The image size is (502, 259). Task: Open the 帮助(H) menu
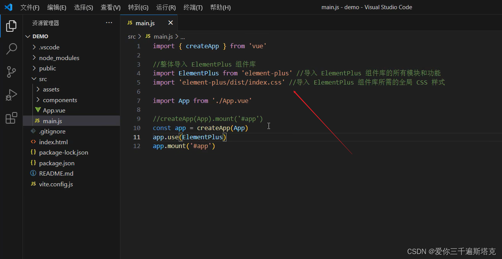coord(220,7)
